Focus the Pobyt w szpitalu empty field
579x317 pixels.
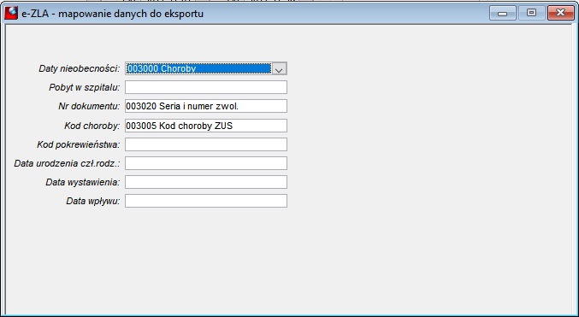click(x=205, y=87)
